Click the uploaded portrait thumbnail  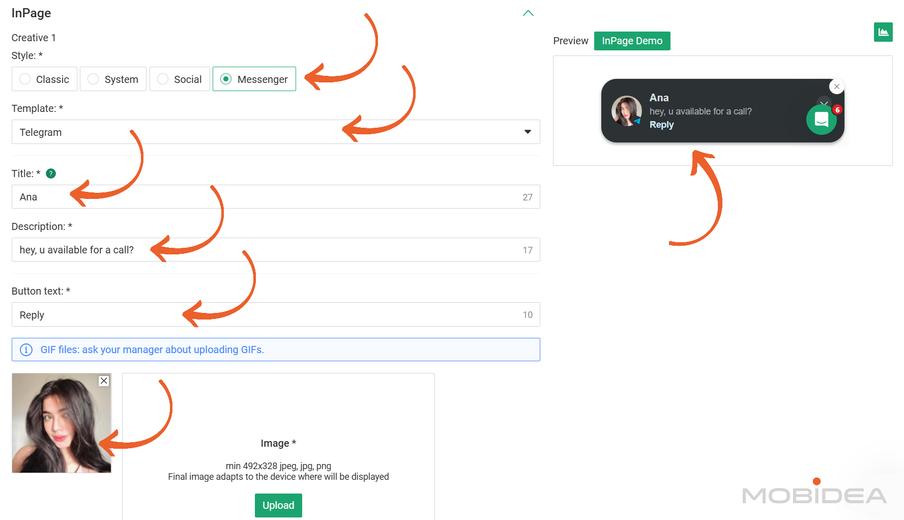click(x=62, y=423)
